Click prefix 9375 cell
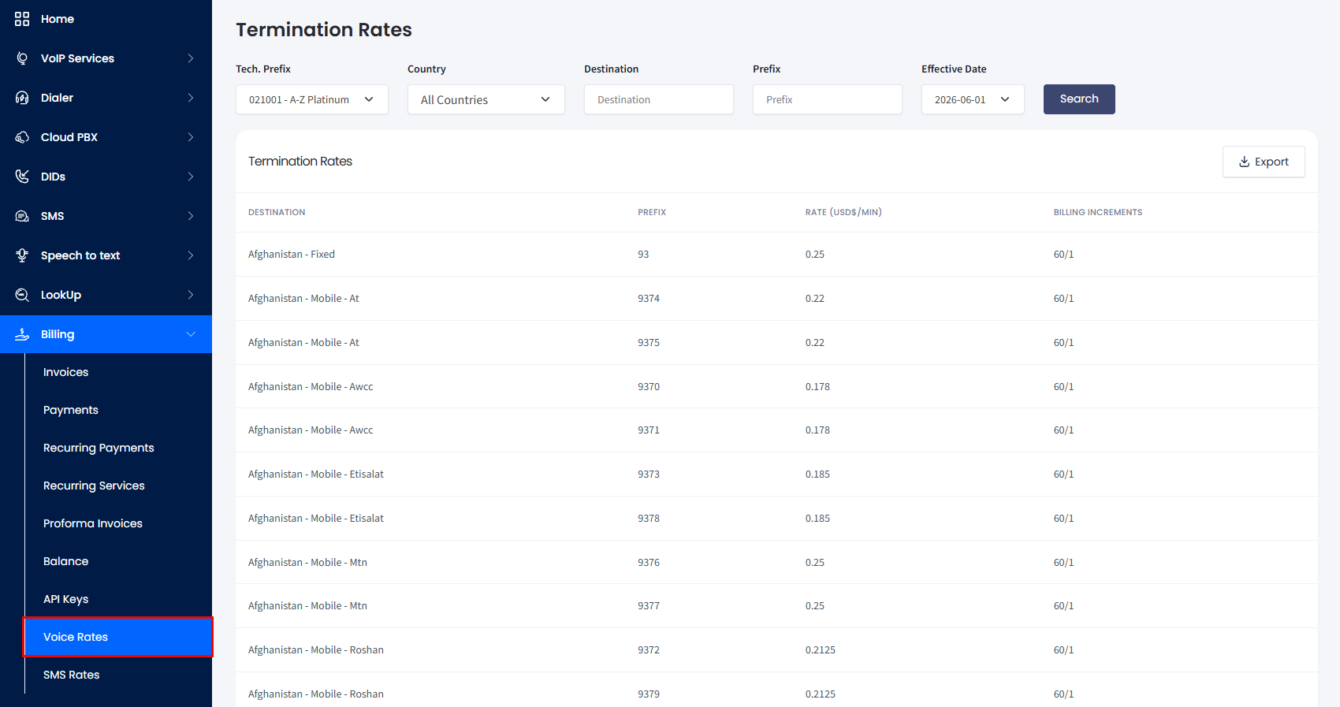The image size is (1340, 707). pyautogui.click(x=649, y=343)
